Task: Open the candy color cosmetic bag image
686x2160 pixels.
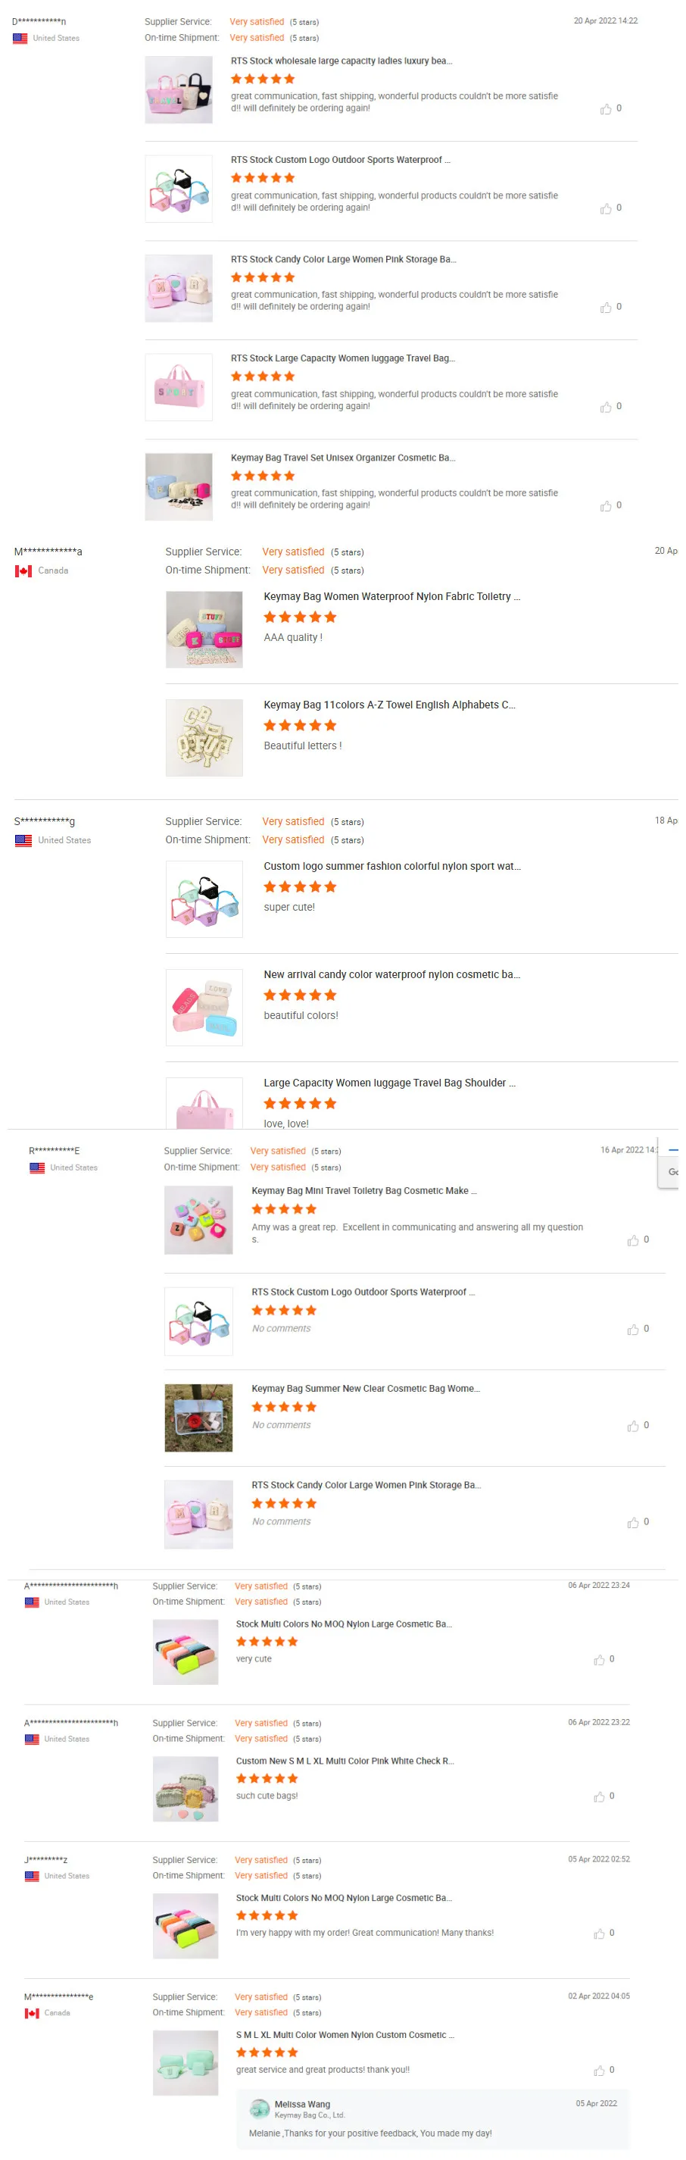Action: (204, 1007)
